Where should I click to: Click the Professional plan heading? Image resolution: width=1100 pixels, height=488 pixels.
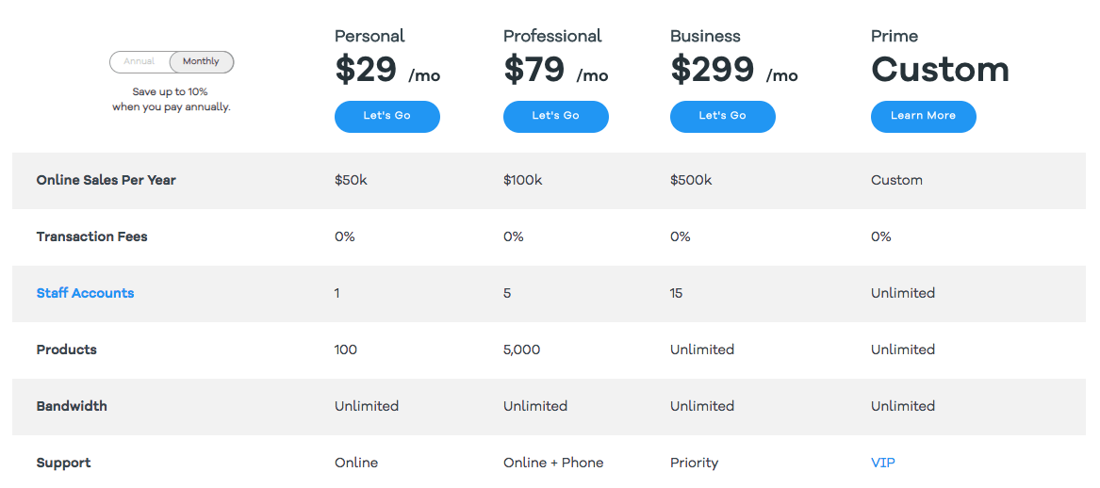point(552,36)
